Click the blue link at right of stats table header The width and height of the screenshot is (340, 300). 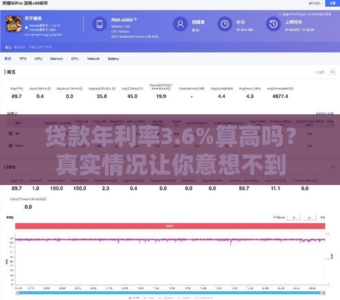pyautogui.click(x=324, y=114)
